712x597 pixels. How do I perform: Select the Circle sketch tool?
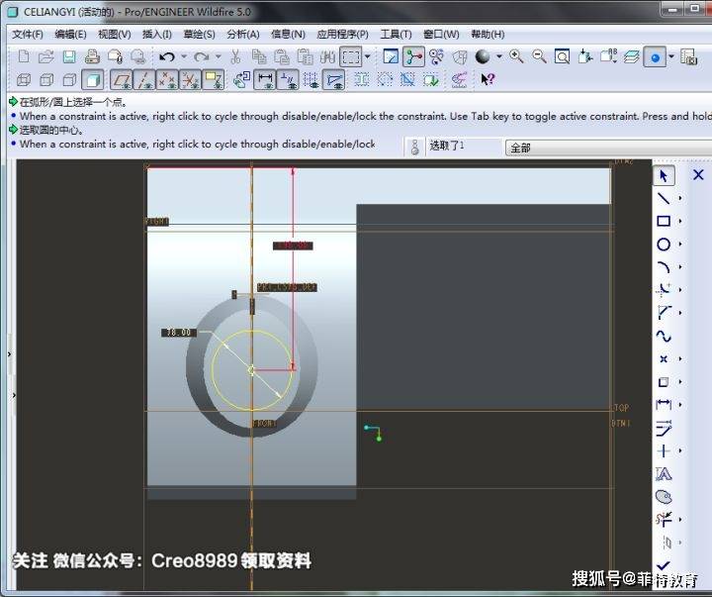(x=664, y=245)
